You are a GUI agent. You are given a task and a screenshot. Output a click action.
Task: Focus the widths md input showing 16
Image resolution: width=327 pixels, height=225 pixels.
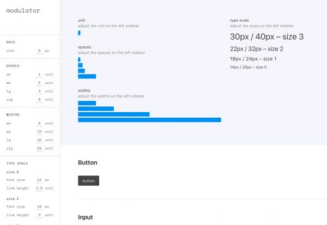click(39, 132)
